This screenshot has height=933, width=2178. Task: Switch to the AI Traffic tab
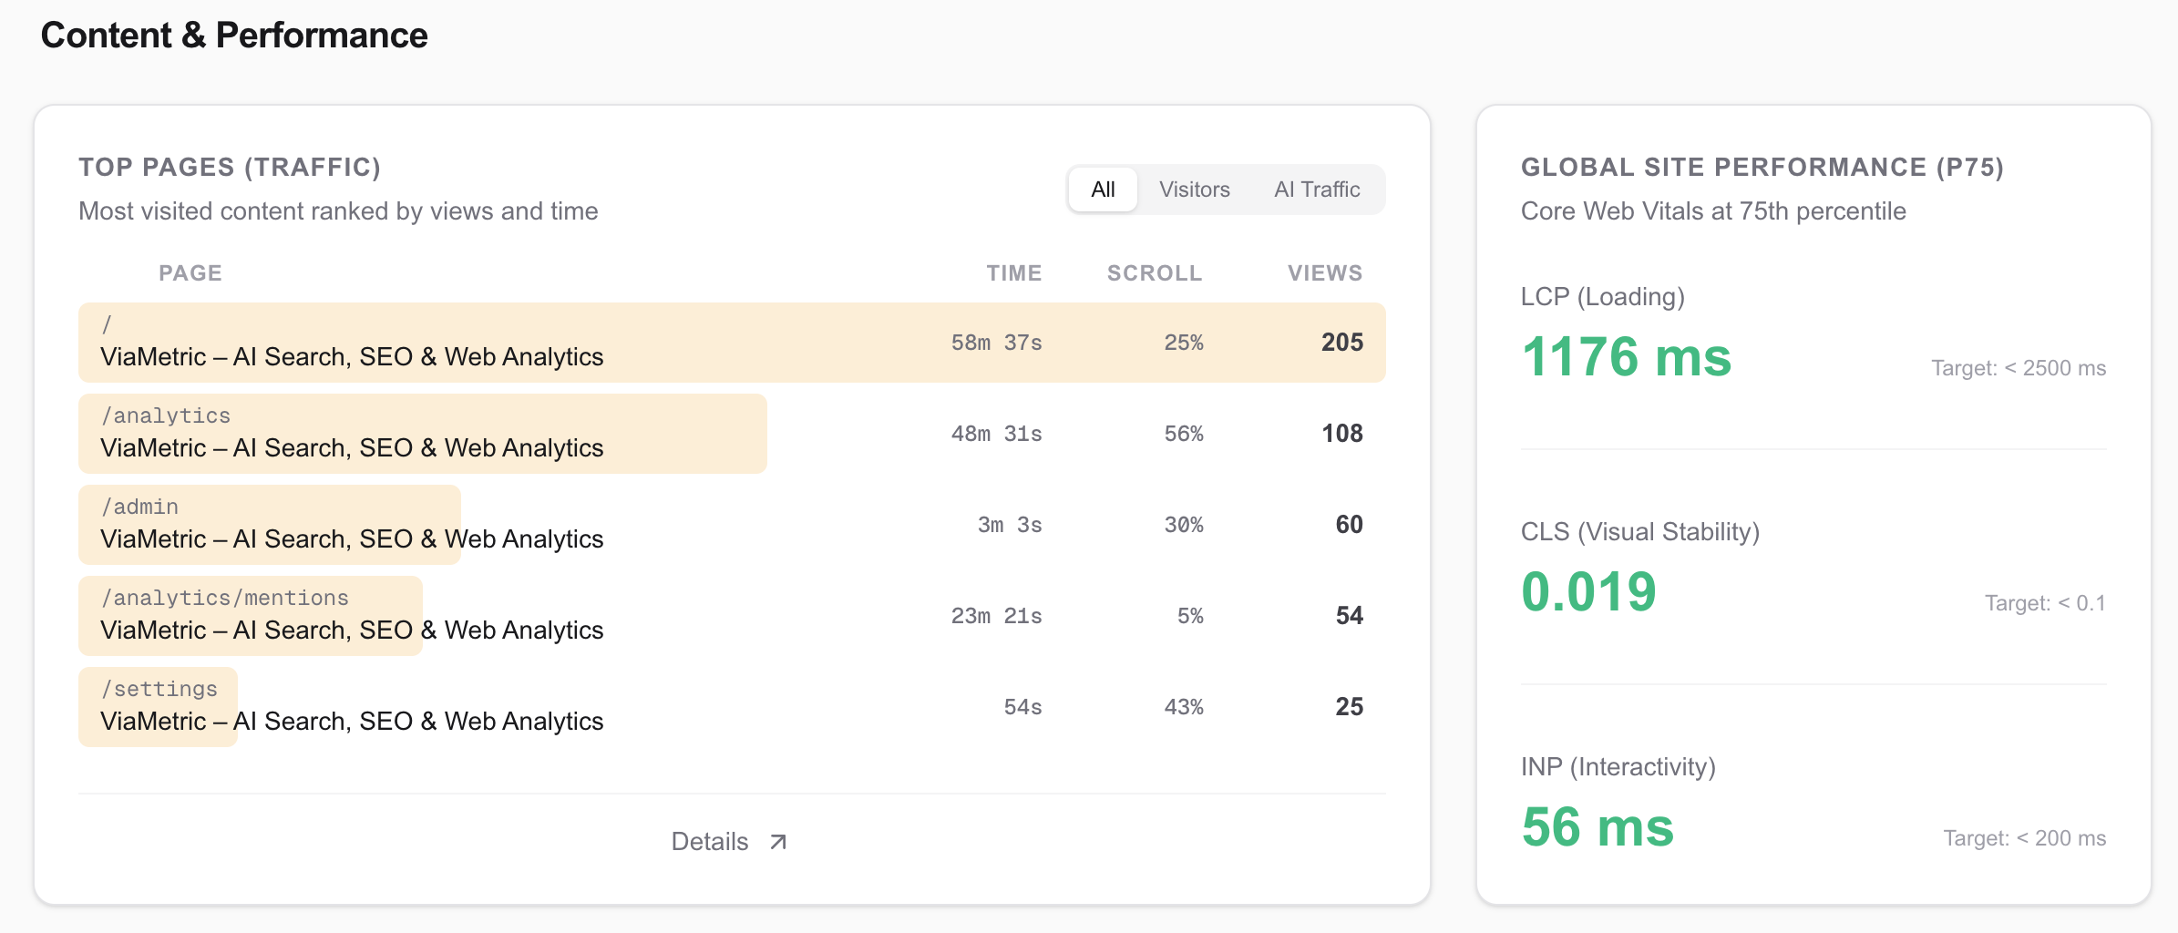point(1316,190)
